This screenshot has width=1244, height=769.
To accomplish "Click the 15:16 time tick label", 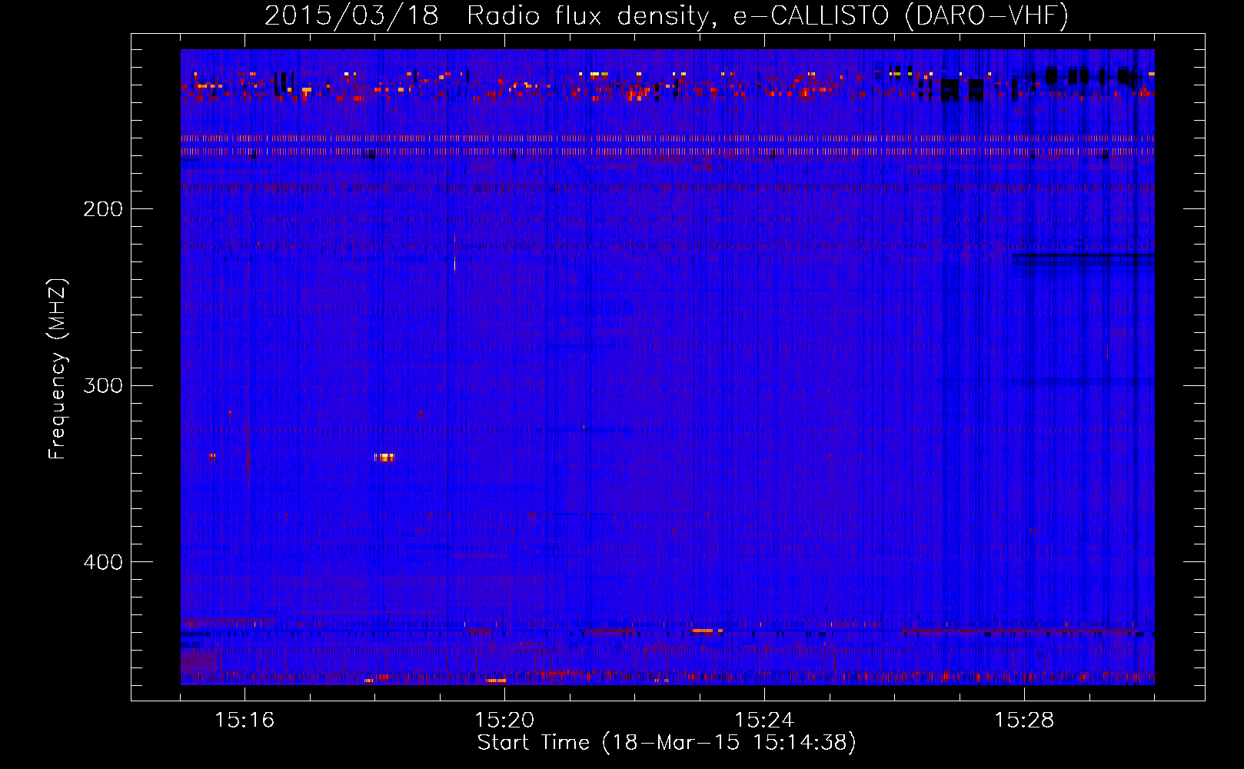I will click(x=244, y=721).
